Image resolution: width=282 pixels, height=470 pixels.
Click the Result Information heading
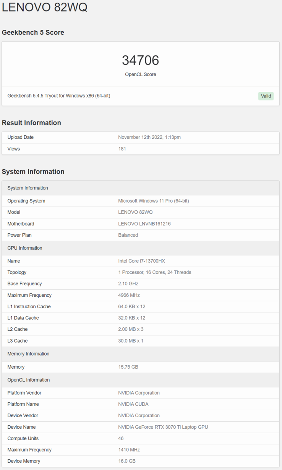31,123
